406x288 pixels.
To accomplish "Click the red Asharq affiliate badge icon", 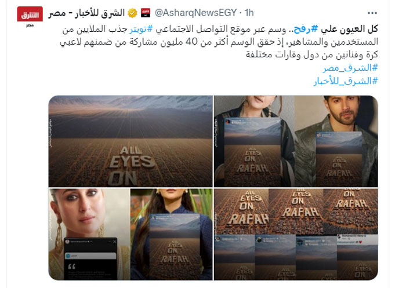I will click(x=146, y=13).
